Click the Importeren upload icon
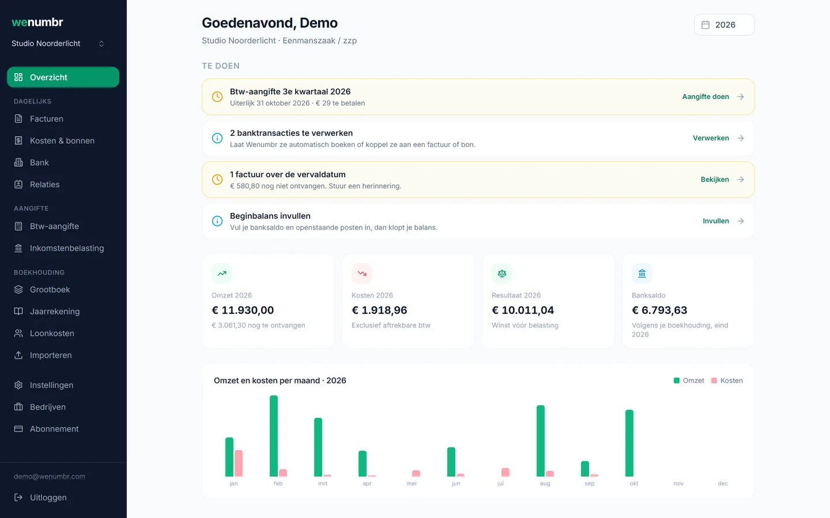The height and width of the screenshot is (518, 830). 18,355
